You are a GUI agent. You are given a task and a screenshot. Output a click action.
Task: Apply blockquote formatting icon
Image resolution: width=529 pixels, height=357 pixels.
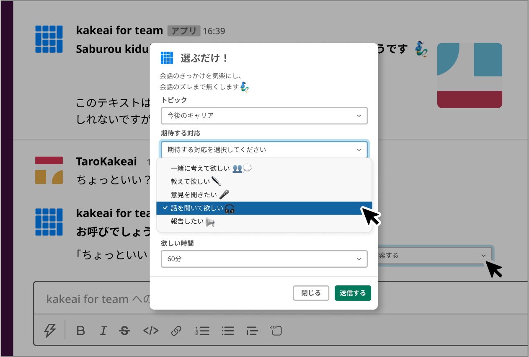pyautogui.click(x=252, y=331)
